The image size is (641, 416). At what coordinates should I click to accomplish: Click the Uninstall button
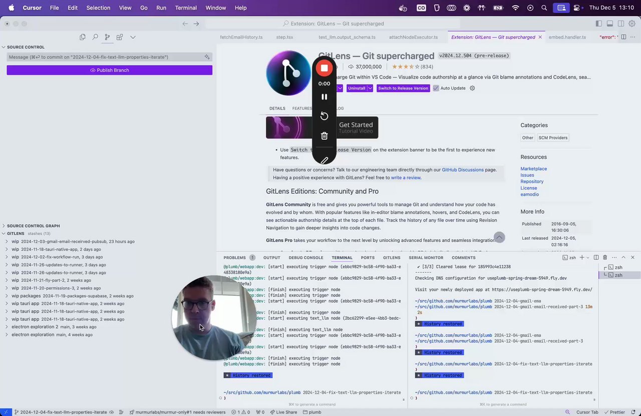357,88
